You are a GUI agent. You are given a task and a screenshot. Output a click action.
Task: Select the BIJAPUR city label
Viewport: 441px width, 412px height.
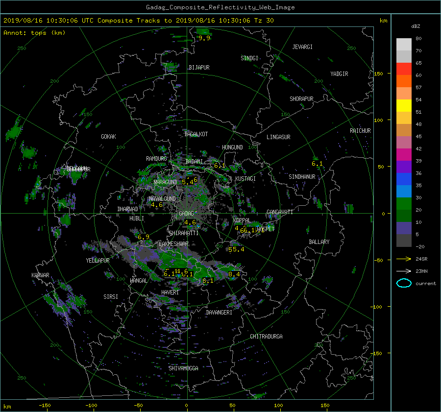[x=199, y=68]
